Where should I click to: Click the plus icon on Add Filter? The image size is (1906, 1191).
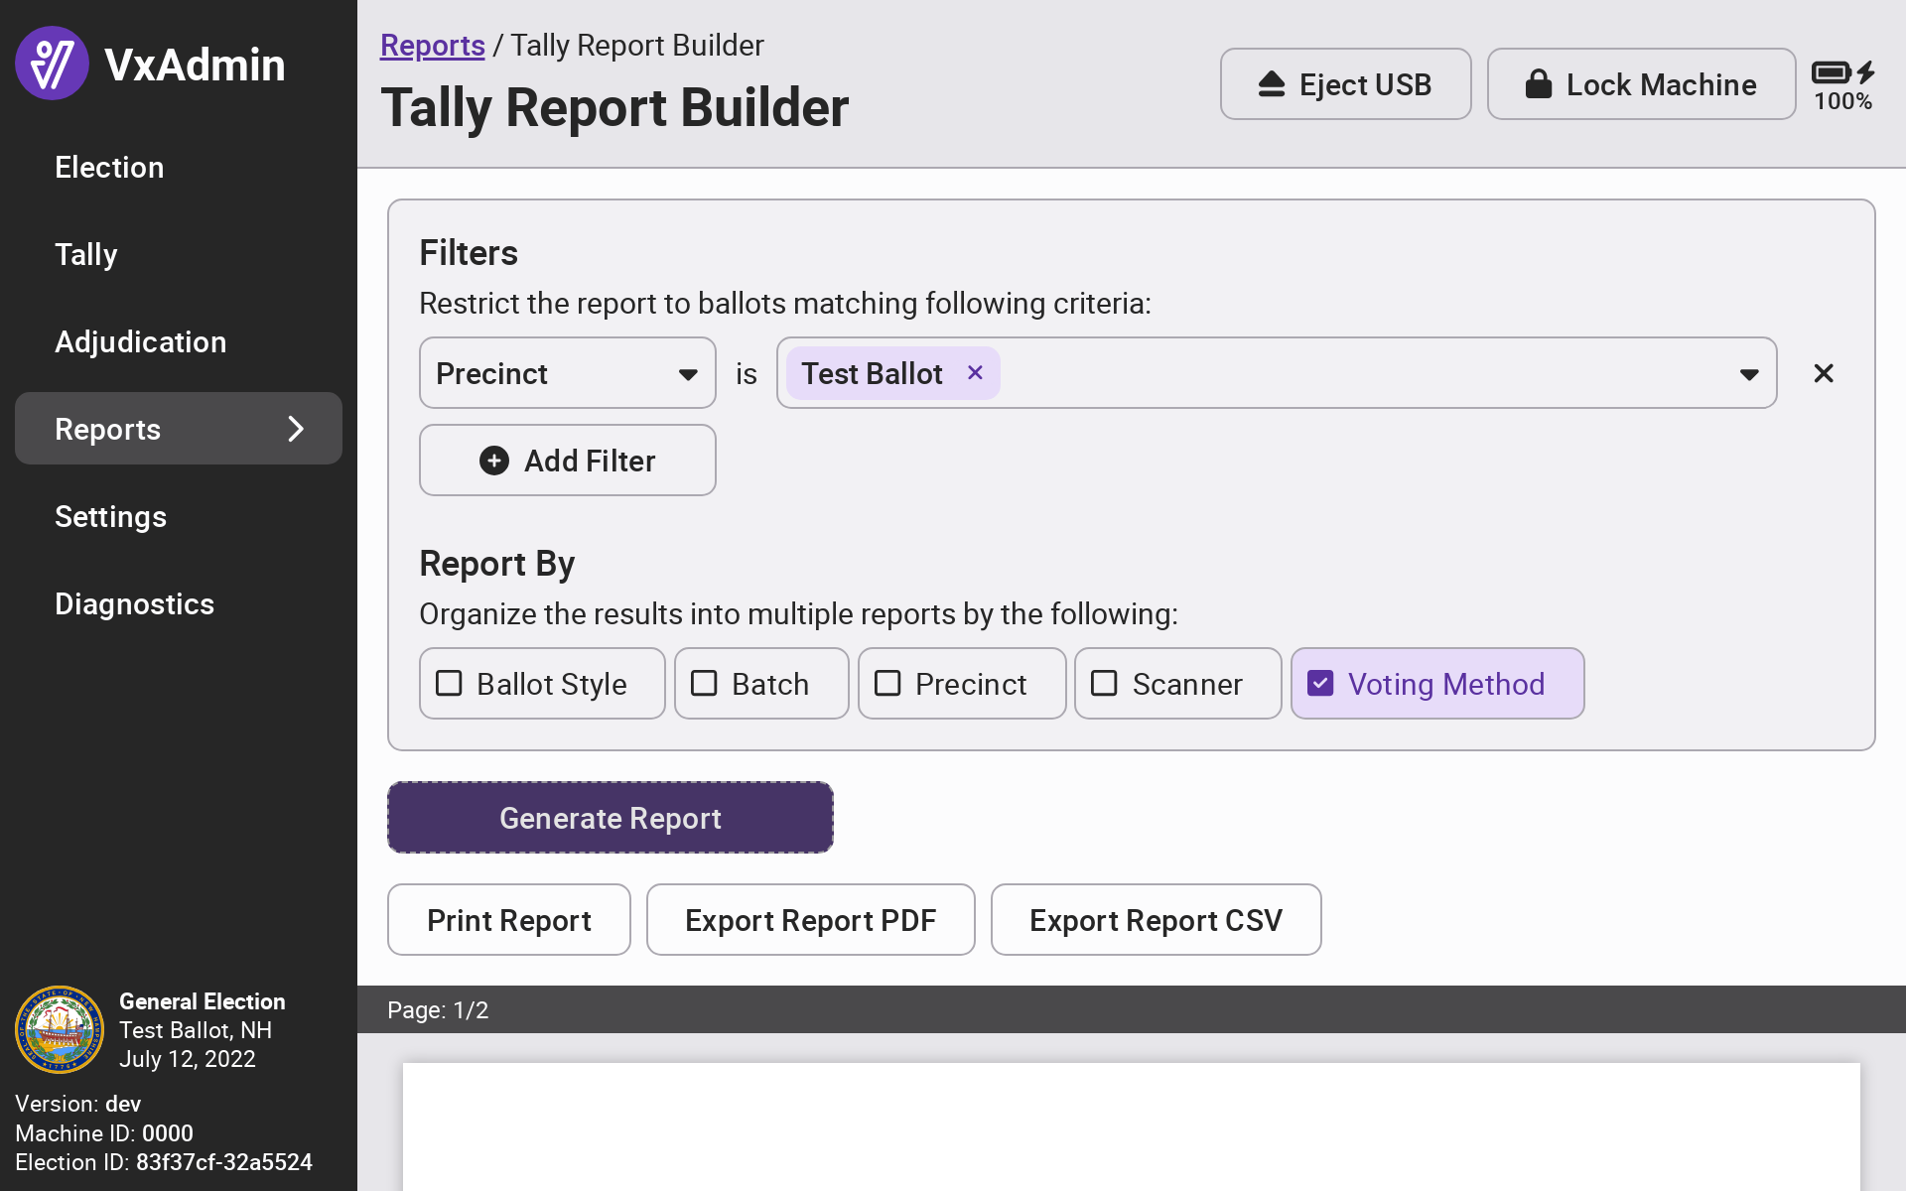[494, 461]
